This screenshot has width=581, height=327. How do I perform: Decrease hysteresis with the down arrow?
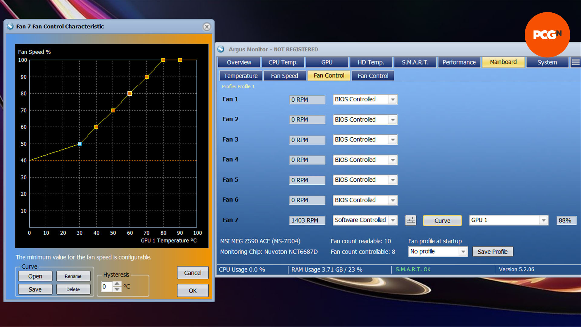117,289
